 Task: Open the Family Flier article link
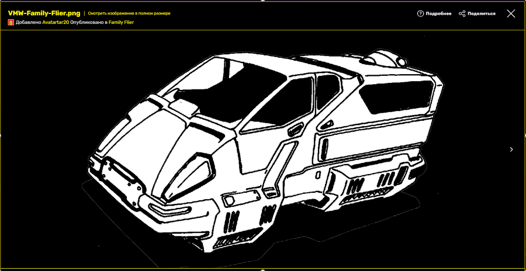point(121,22)
